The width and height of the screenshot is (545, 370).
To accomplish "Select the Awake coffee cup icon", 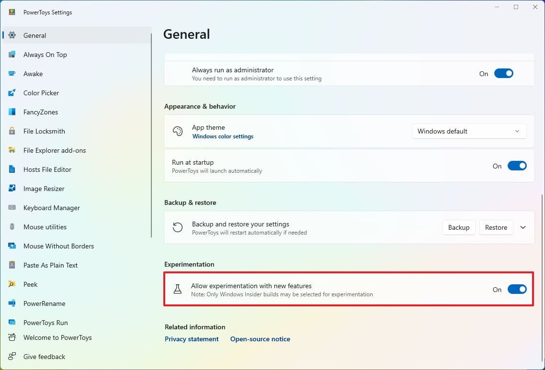I will pos(12,74).
